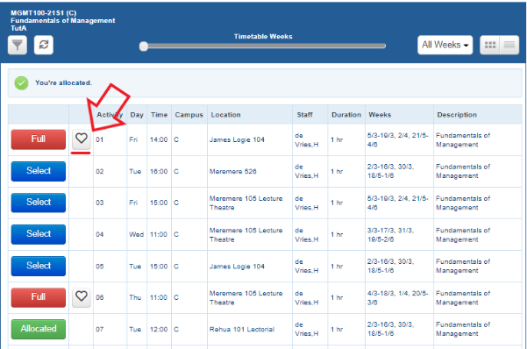Click the Full button for activity 06
This screenshot has width=527, height=349.
39,297
